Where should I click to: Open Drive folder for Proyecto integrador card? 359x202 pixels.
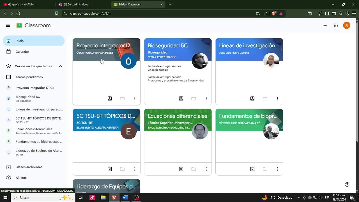(122, 98)
